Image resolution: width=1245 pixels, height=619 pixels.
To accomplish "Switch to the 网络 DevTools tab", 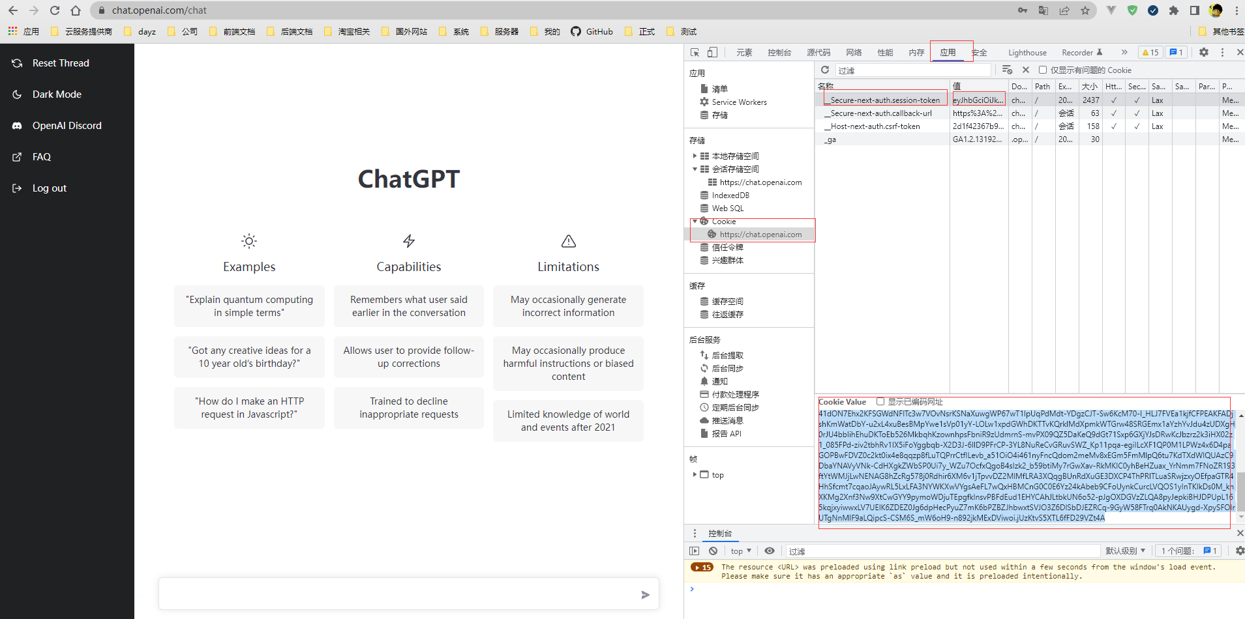I will [854, 52].
